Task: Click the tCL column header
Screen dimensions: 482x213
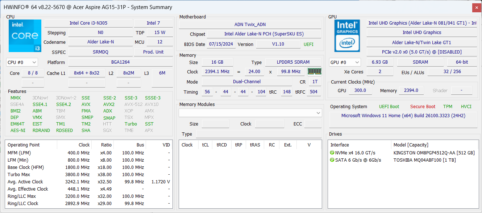Action: pos(205,145)
